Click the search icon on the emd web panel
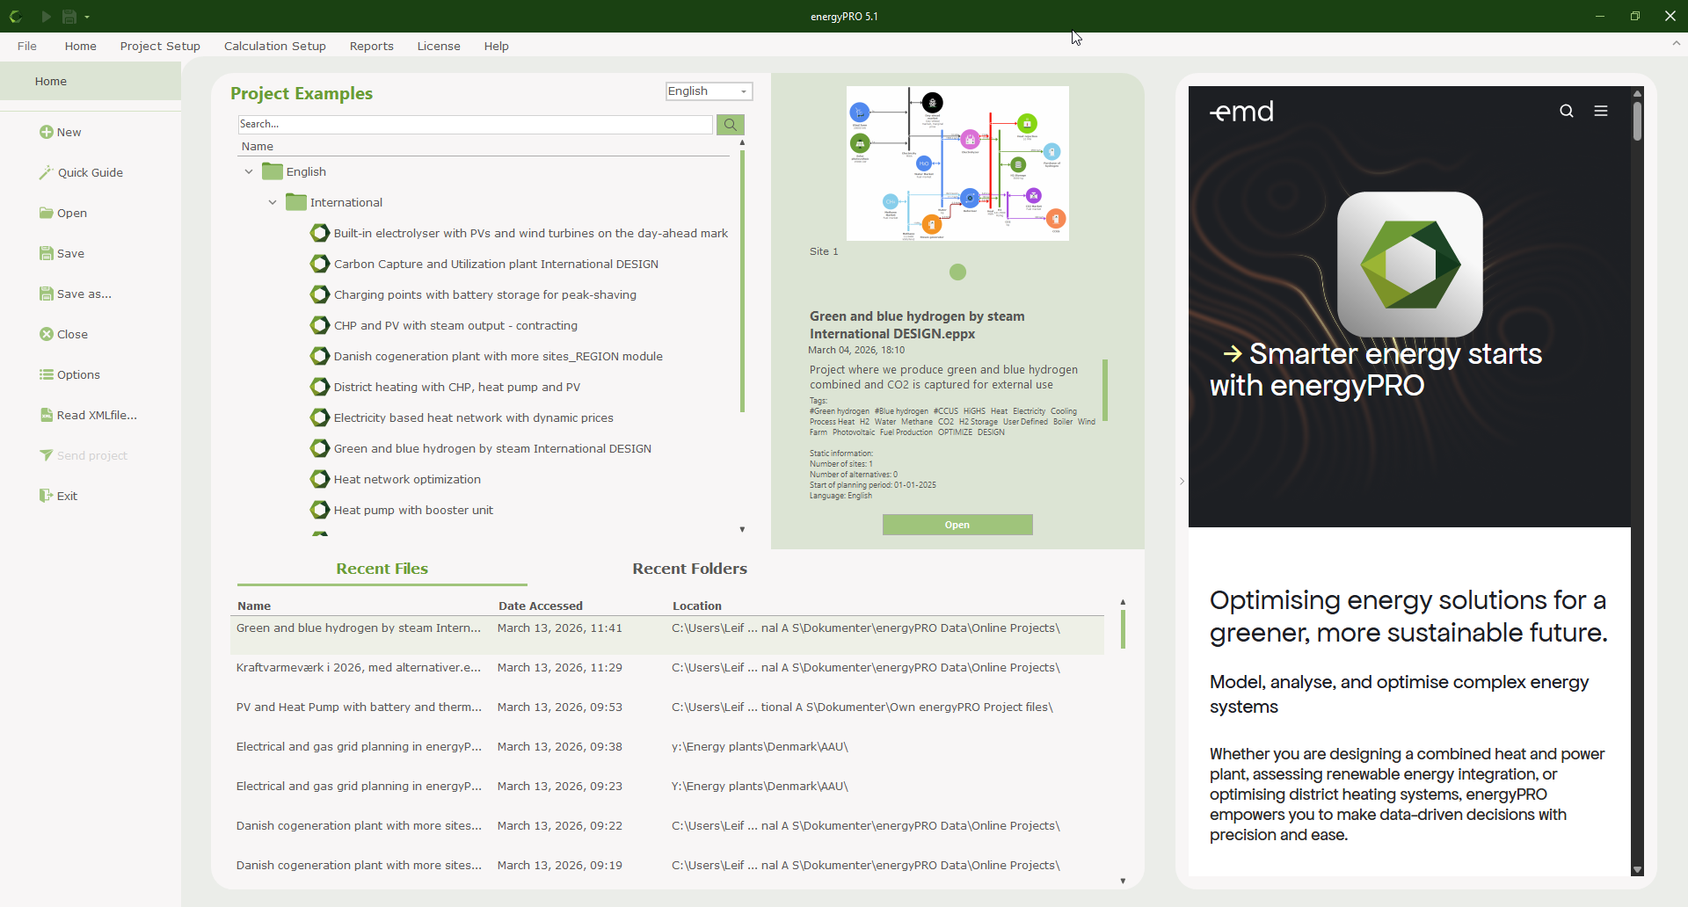The width and height of the screenshot is (1688, 907). click(x=1567, y=111)
